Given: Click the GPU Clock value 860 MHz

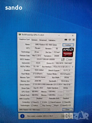Looking at the screenshot, I should 35,91.
